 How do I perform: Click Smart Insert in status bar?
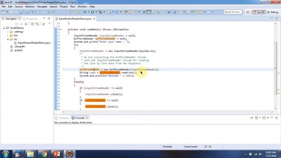click(x=191, y=147)
